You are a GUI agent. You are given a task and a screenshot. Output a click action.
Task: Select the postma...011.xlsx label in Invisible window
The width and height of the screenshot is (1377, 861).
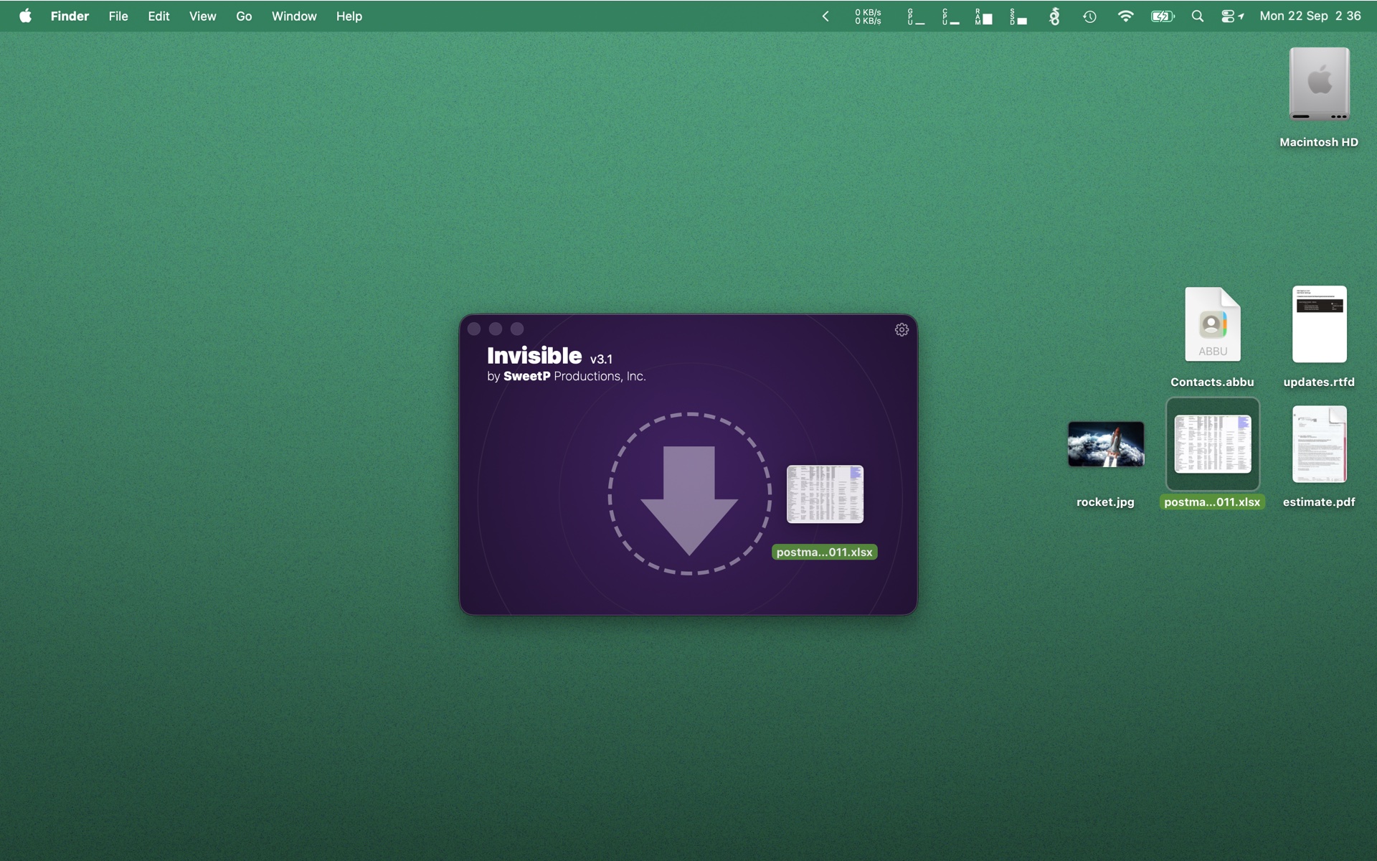824,552
